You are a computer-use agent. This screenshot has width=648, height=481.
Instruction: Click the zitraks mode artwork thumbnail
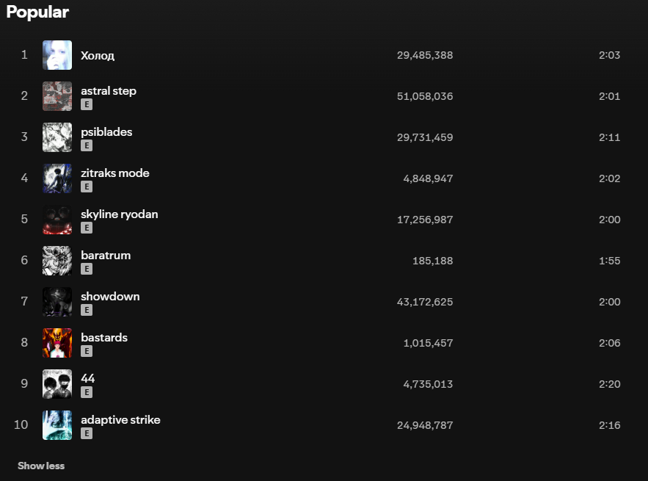click(x=57, y=178)
